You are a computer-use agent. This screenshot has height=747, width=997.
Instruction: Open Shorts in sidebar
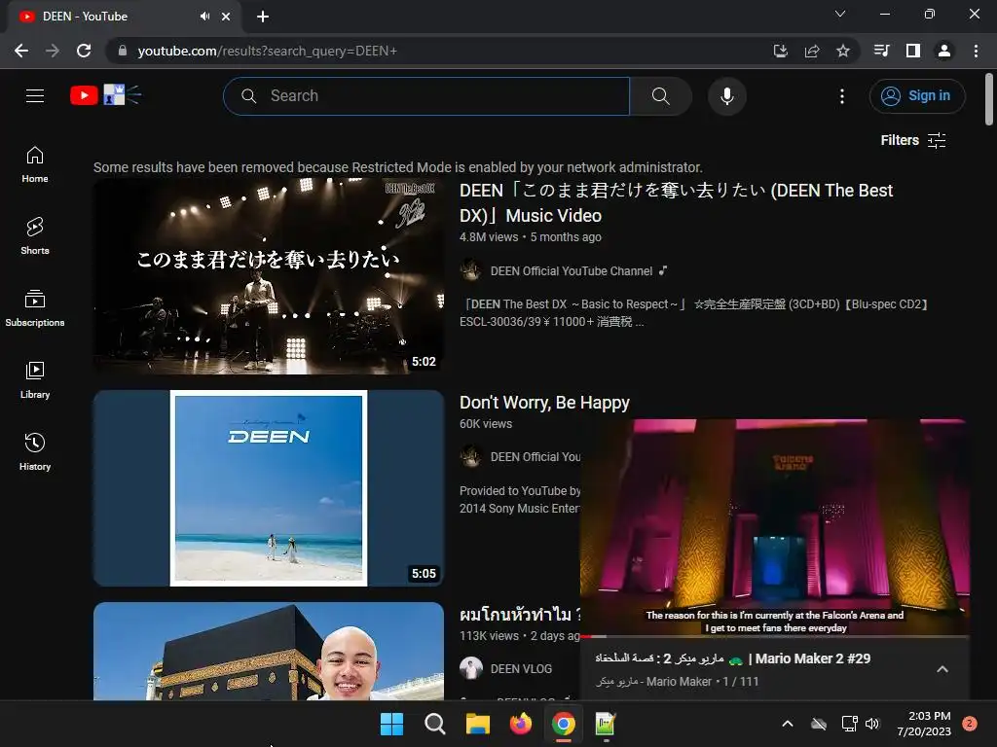tap(35, 236)
